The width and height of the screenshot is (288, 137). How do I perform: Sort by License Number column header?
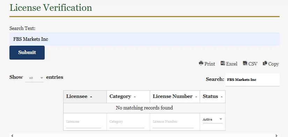[175, 97]
